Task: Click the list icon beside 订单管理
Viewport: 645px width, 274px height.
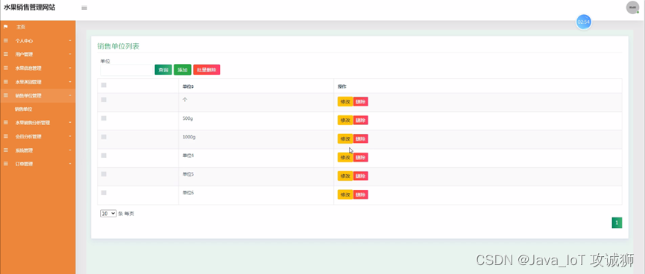Action: point(6,164)
